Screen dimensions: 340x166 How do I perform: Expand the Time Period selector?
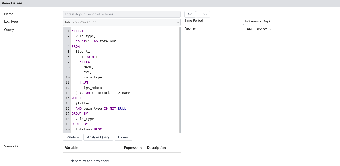(x=291, y=21)
